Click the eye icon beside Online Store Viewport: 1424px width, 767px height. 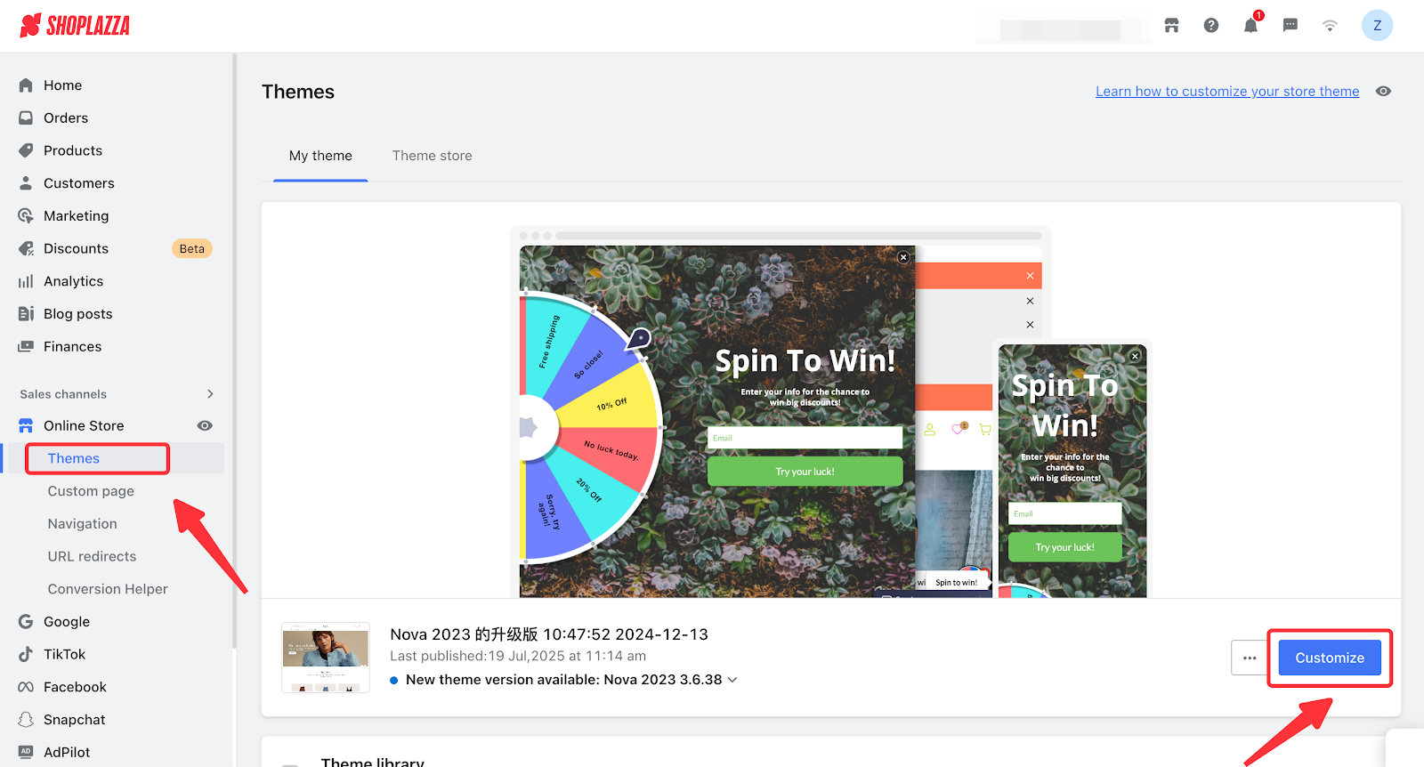205,426
